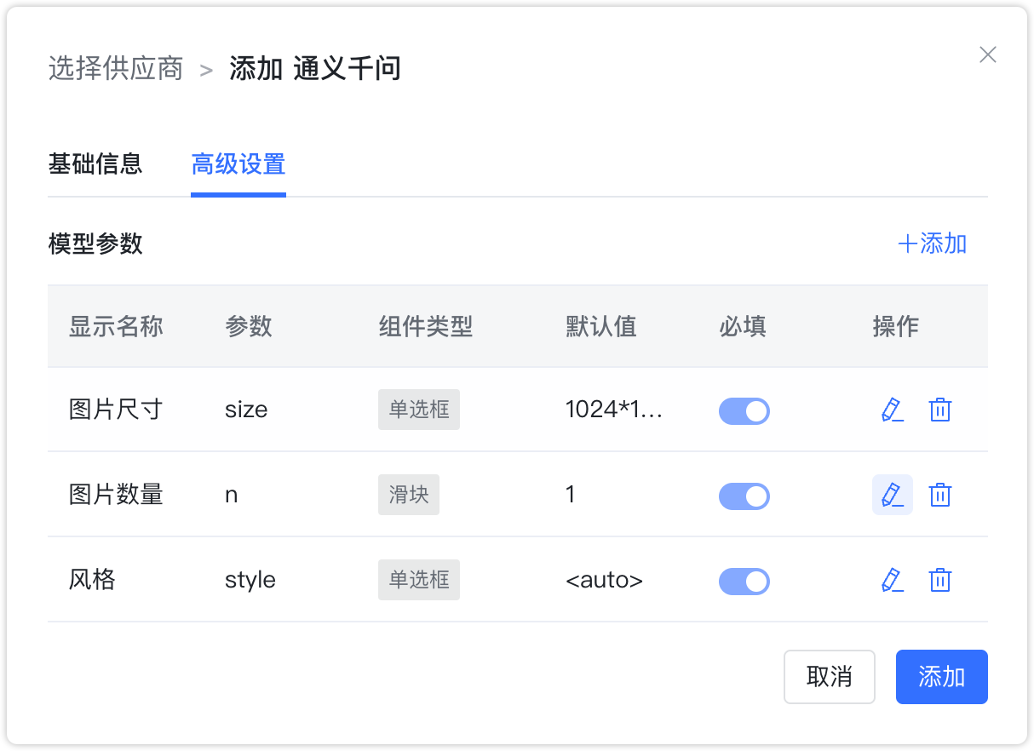This screenshot has height=751, width=1034.
Task: Edit the 风格 parameter with pencil icon
Action: click(x=893, y=580)
